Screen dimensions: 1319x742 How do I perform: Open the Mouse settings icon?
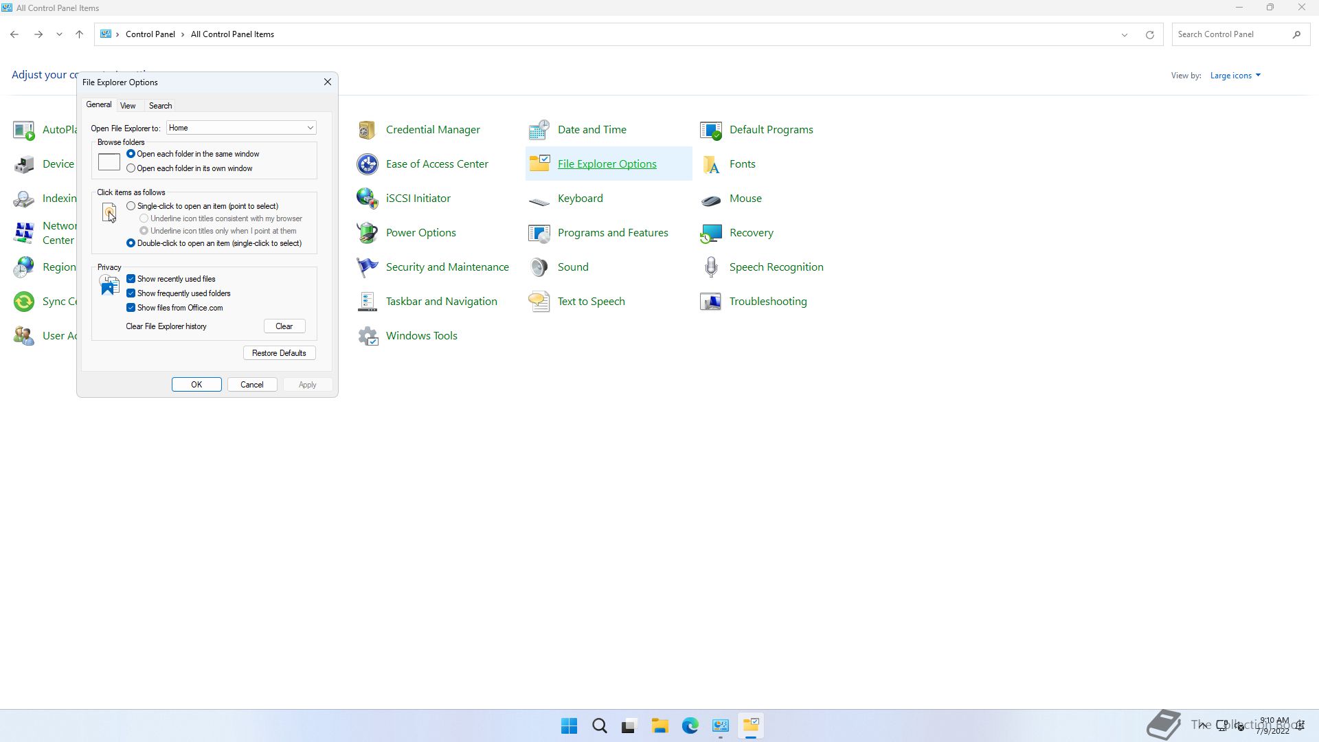tap(710, 199)
